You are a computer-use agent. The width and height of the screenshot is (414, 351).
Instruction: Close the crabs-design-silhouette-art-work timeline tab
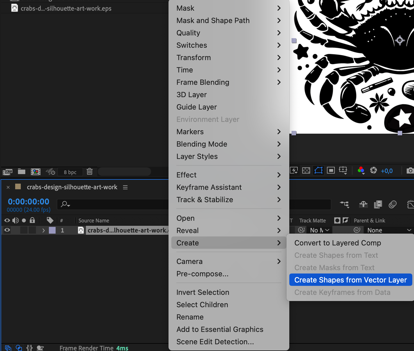(8, 187)
